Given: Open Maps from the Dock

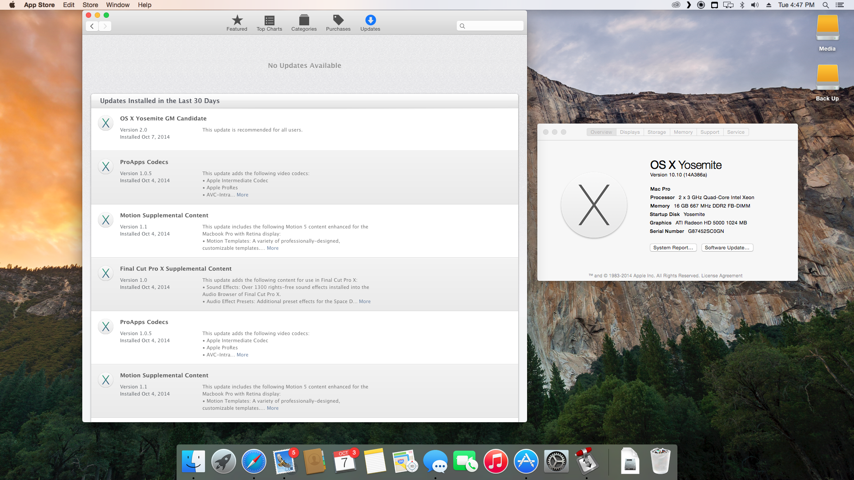Looking at the screenshot, I should (x=405, y=461).
